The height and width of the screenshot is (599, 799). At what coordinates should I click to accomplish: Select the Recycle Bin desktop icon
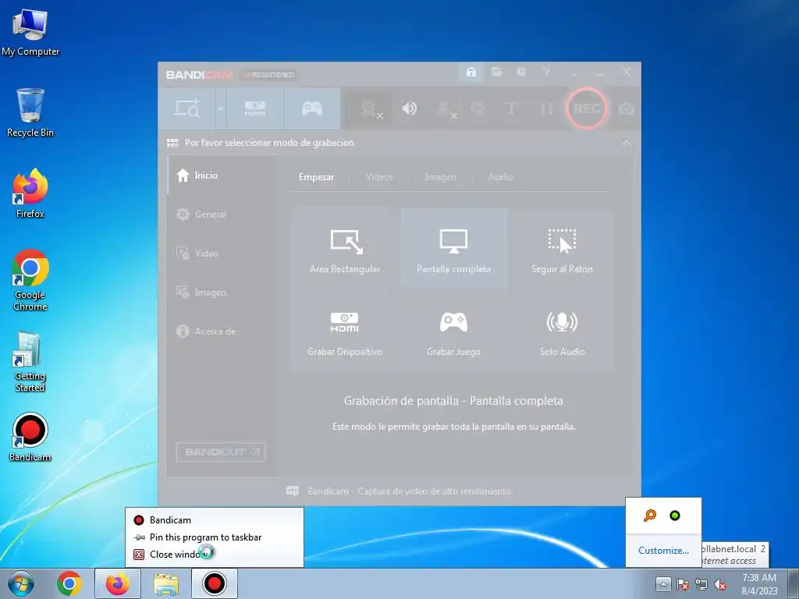(x=30, y=113)
